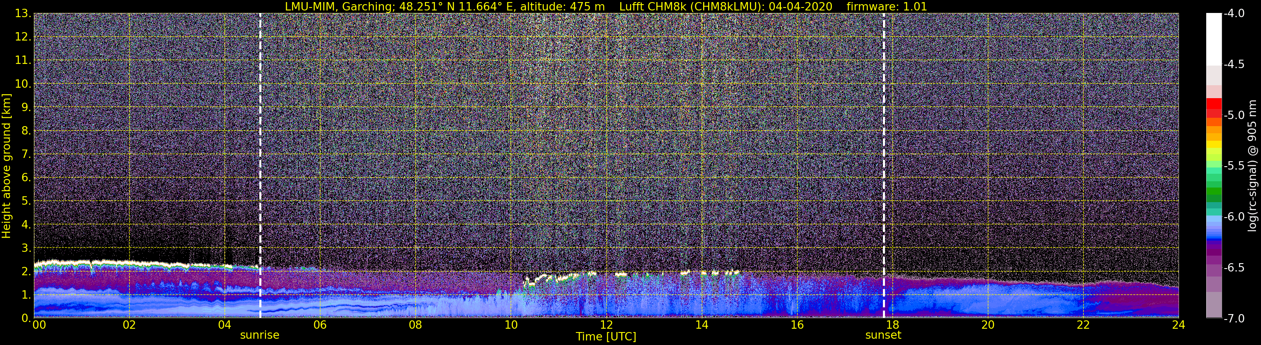Click the '06' tick label on time axis
Viewport: 1261px width, 345px height.
[320, 325]
